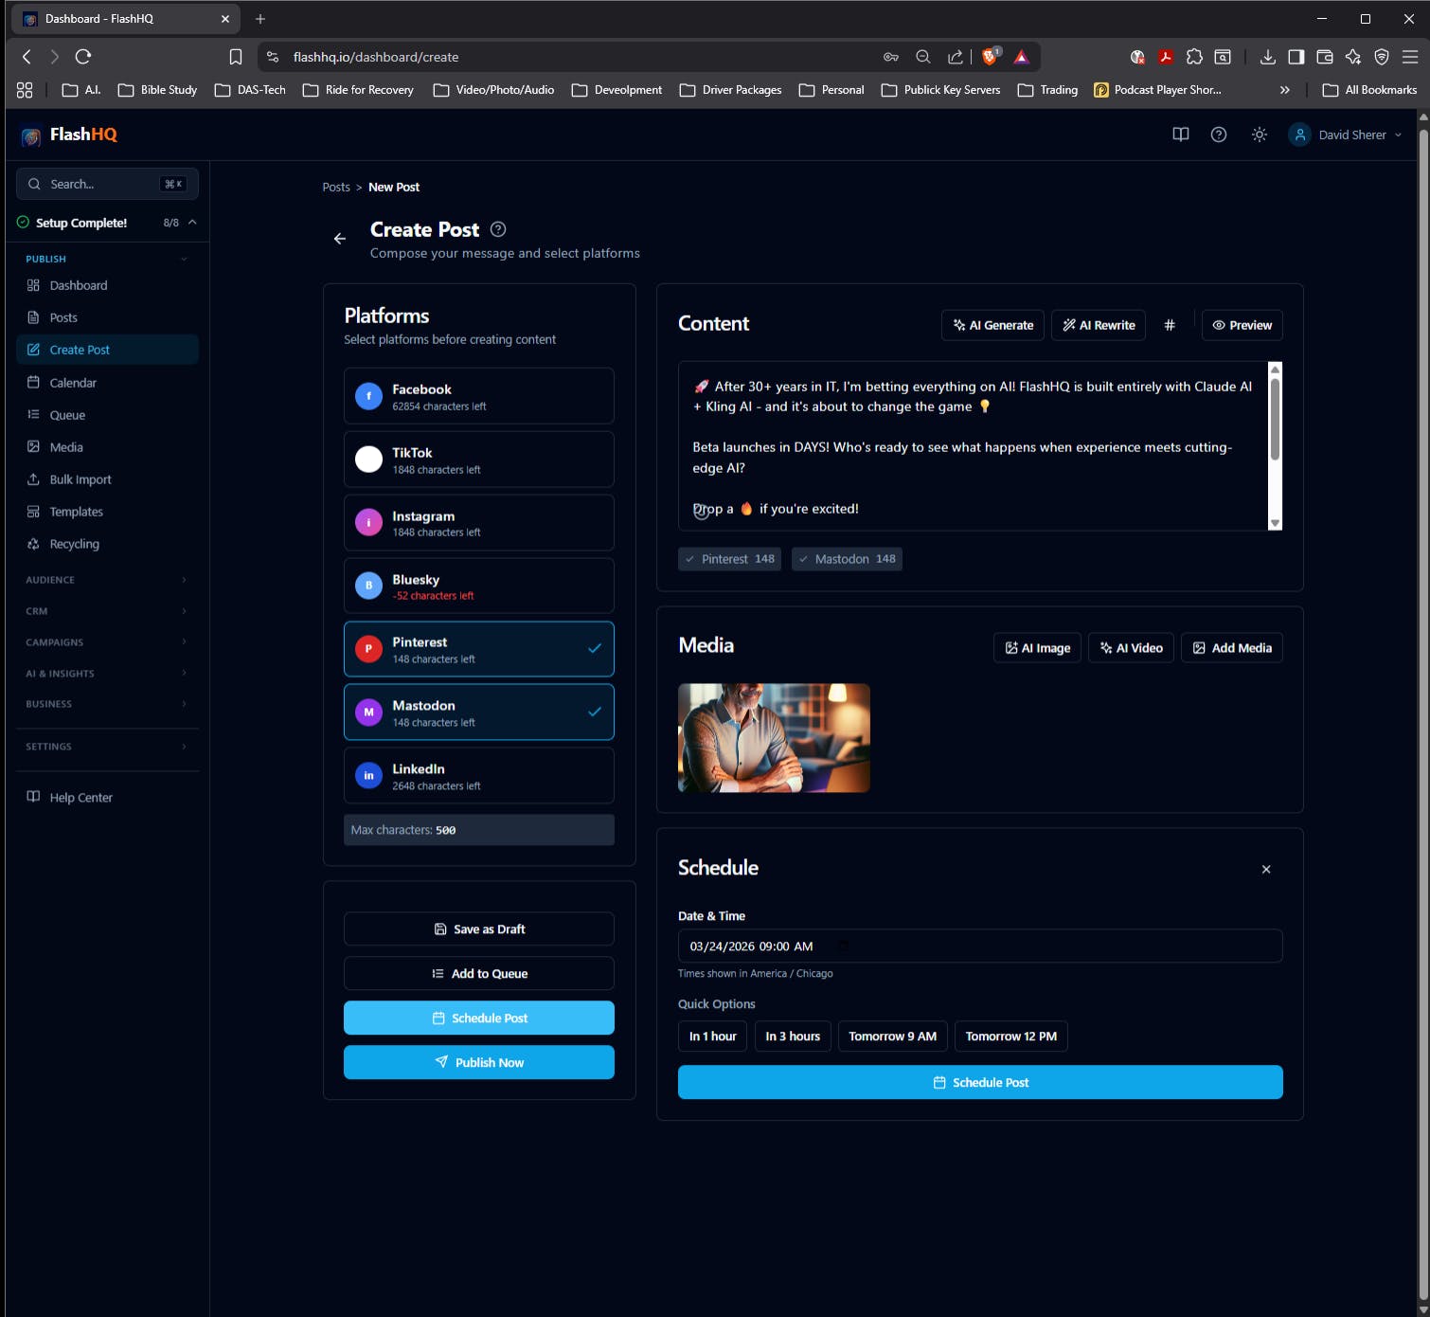Viewport: 1430px width, 1317px height.
Task: Click the back arrow beside Create Post
Action: (339, 239)
